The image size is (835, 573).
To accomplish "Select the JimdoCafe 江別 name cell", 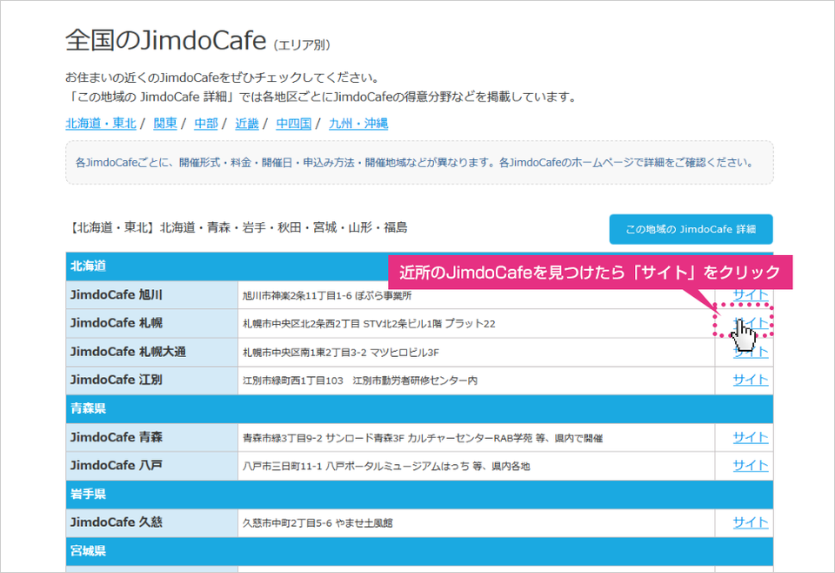I will pyautogui.click(x=151, y=380).
